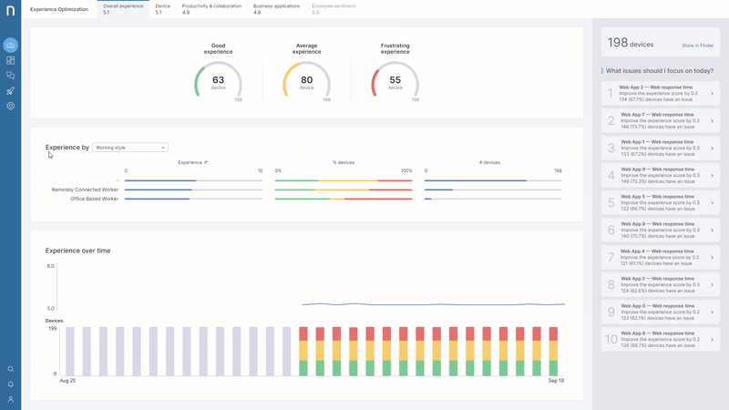Switch to the Device tab
This screenshot has height=410, width=729.
pos(162,9)
